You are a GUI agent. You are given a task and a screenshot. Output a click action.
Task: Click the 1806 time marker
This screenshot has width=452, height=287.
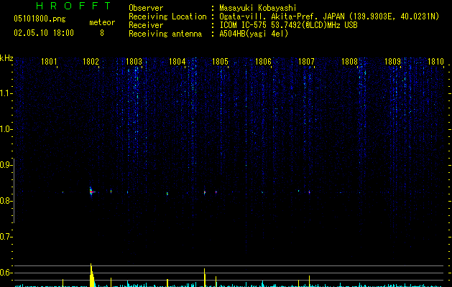point(263,62)
